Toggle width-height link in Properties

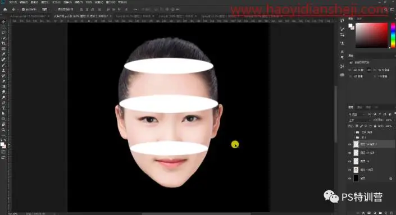369,70
